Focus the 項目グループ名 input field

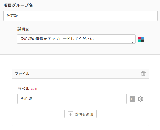(80, 16)
